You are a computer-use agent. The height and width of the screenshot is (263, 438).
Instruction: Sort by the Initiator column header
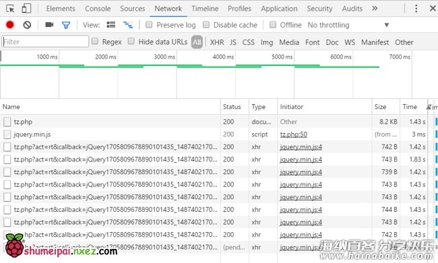(x=325, y=107)
